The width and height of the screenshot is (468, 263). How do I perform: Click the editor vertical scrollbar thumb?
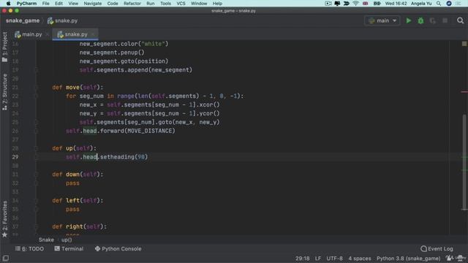(464, 162)
